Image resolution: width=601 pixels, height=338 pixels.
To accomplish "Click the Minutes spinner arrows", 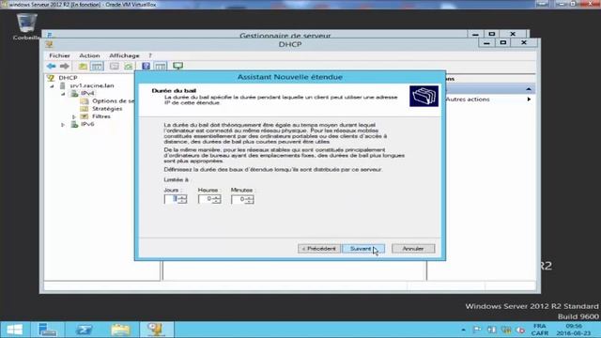I will 250,199.
